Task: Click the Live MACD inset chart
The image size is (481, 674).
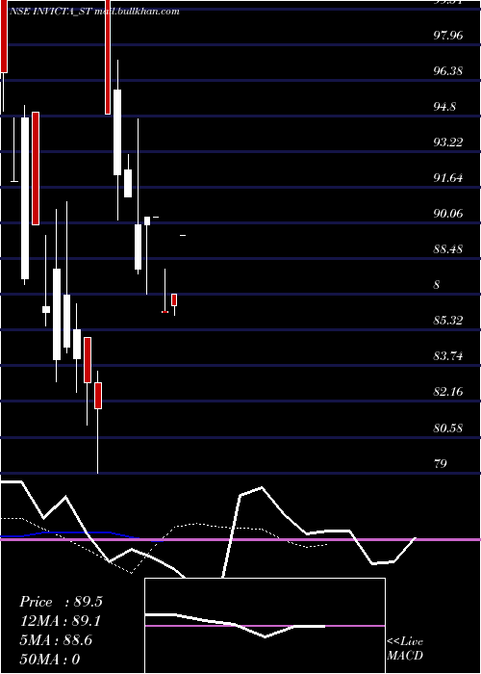Action: (265, 626)
